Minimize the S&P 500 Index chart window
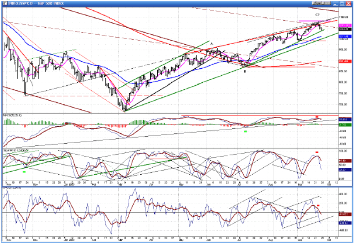354x243 pixels. pos(336,4)
